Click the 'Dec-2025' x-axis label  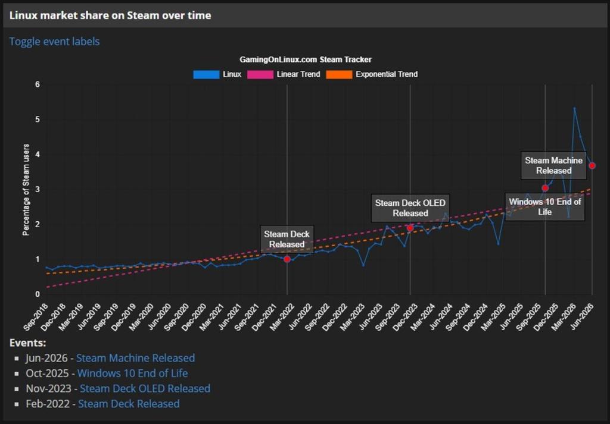point(546,316)
